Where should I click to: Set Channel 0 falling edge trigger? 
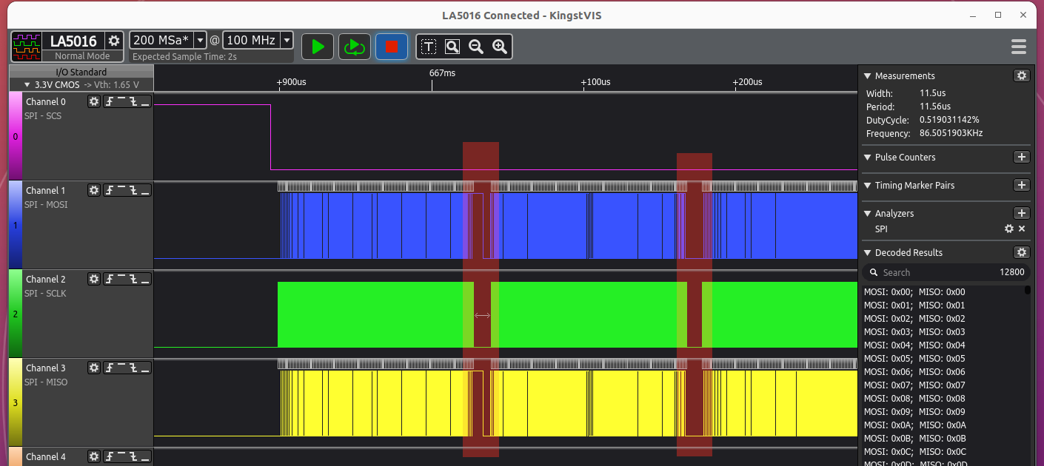tap(133, 101)
